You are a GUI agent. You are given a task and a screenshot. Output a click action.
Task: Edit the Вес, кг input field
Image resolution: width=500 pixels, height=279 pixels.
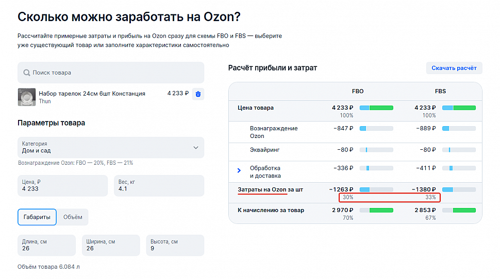159,186
